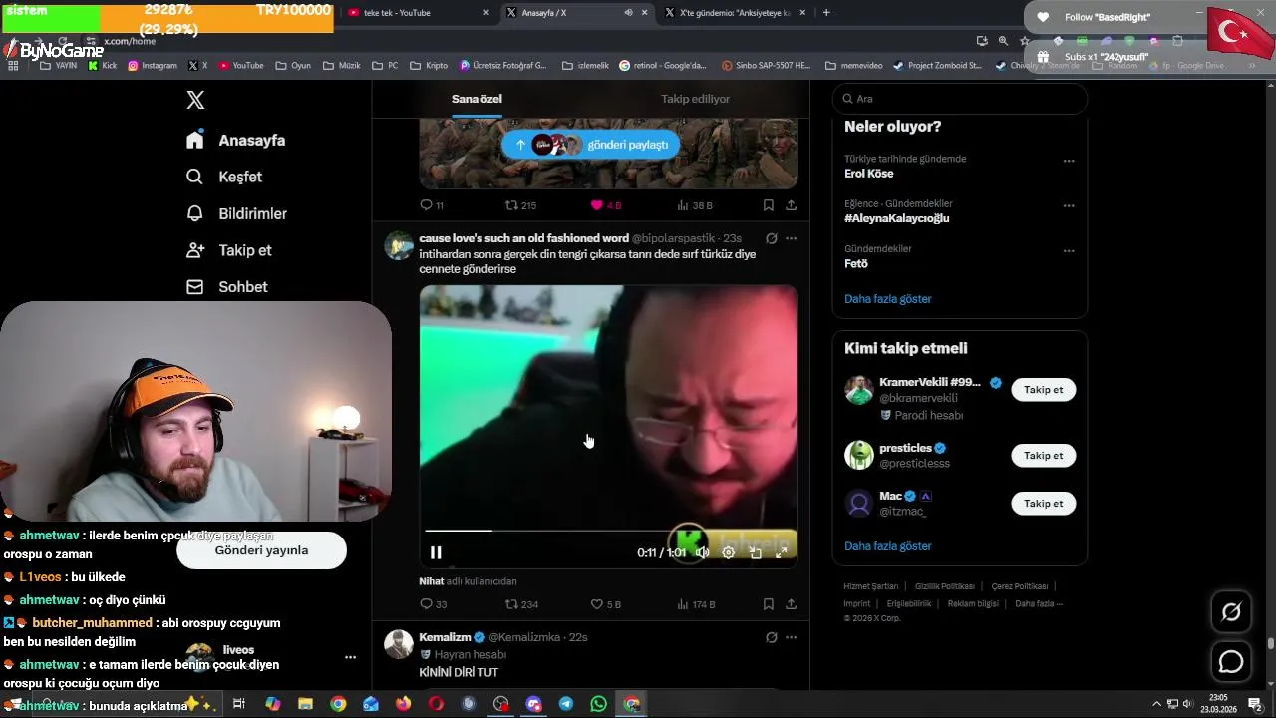Open the X logo home icon

pos(195,100)
